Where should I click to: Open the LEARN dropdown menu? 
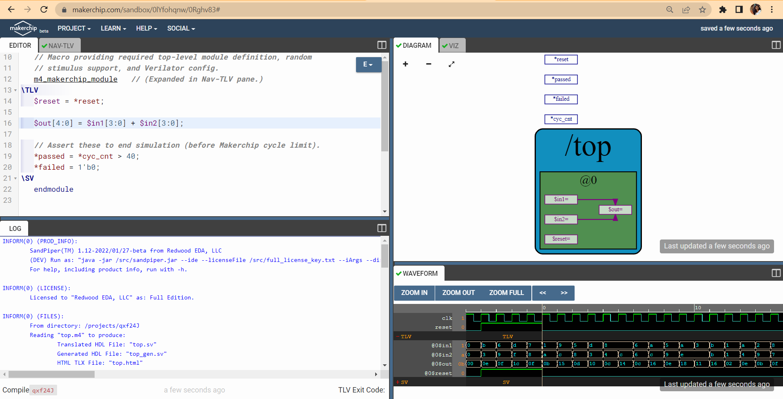(113, 28)
